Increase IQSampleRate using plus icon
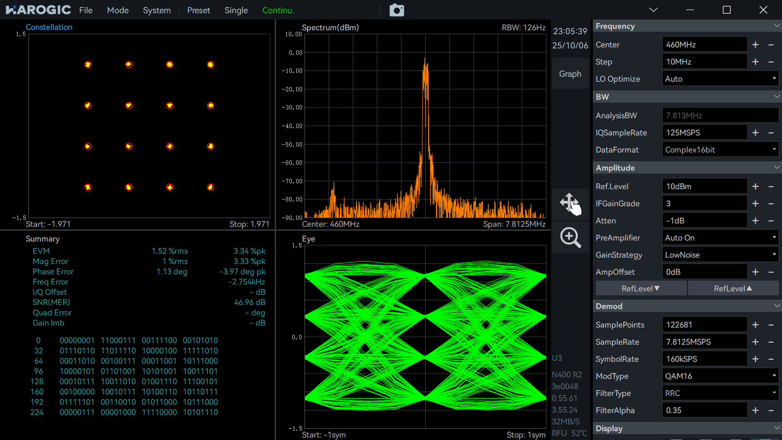The image size is (782, 440). (755, 132)
